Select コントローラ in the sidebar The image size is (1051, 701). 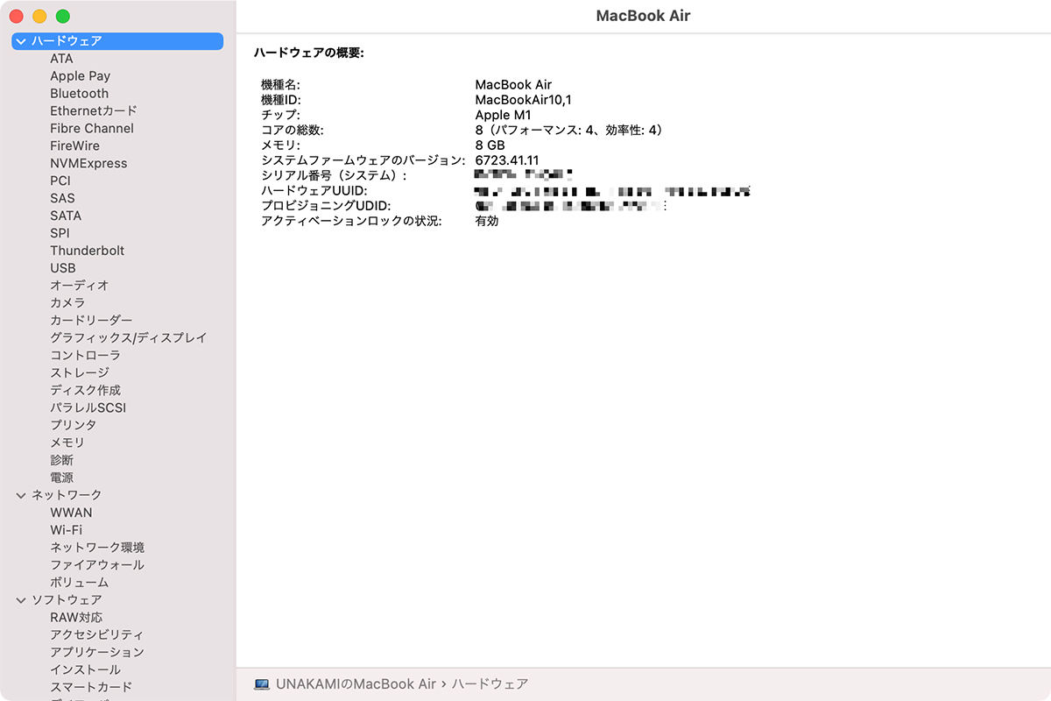[85, 356]
